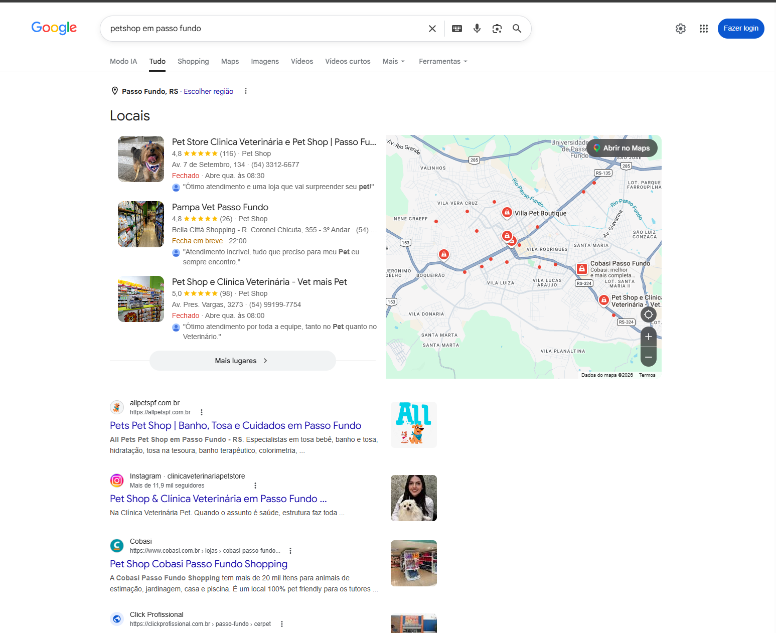Screen dimensions: 776x633
Task: Open Pampa Vet Passo Fundo place listing
Action: [x=220, y=207]
